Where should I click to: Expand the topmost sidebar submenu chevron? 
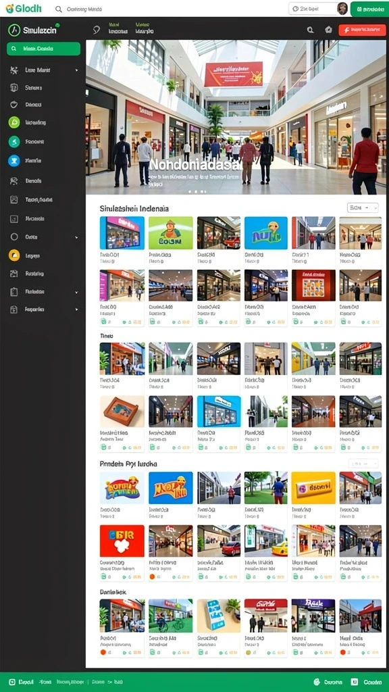coord(77,70)
